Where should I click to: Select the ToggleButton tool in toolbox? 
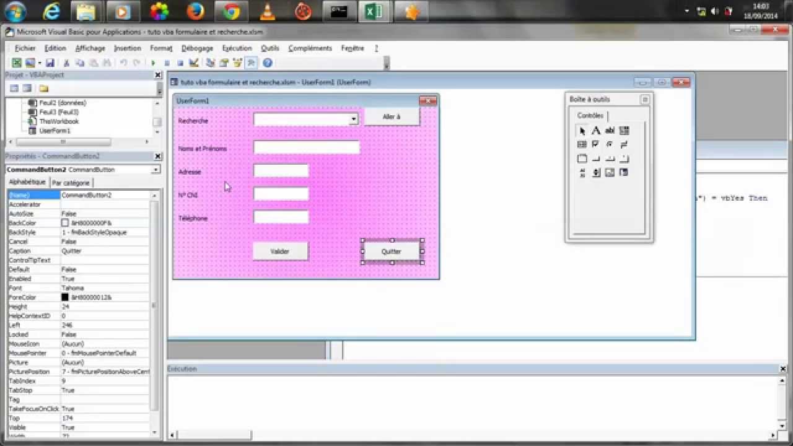pyautogui.click(x=624, y=144)
